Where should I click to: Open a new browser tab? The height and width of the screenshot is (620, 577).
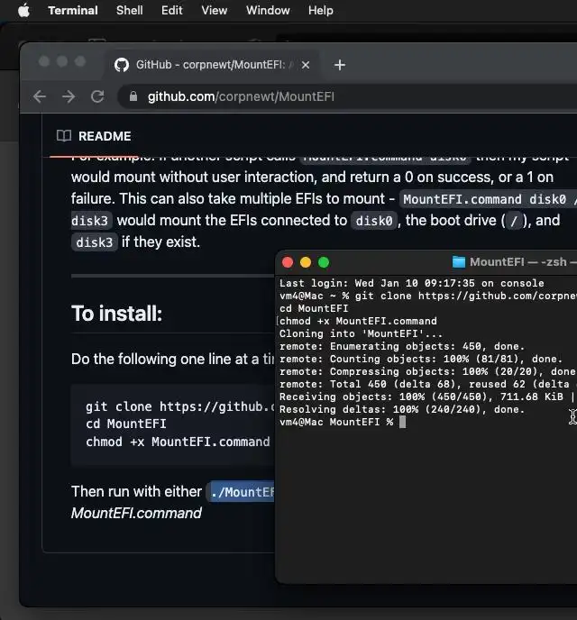click(339, 65)
